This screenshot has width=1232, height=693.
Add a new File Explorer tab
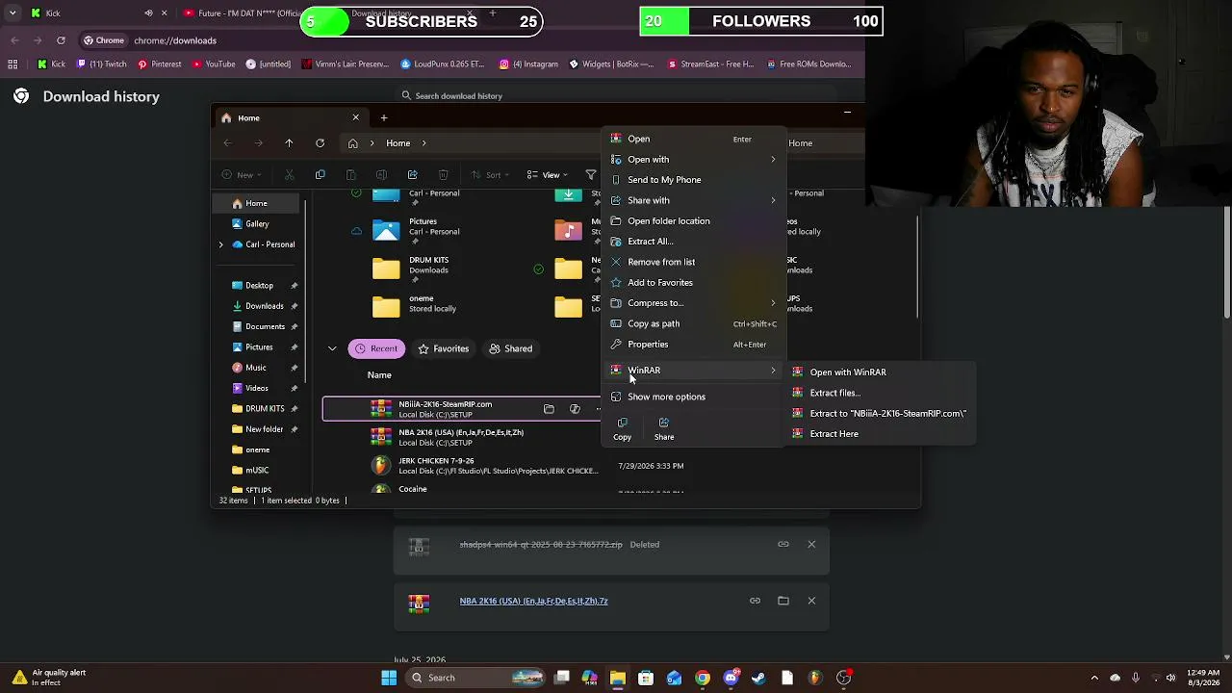click(384, 117)
